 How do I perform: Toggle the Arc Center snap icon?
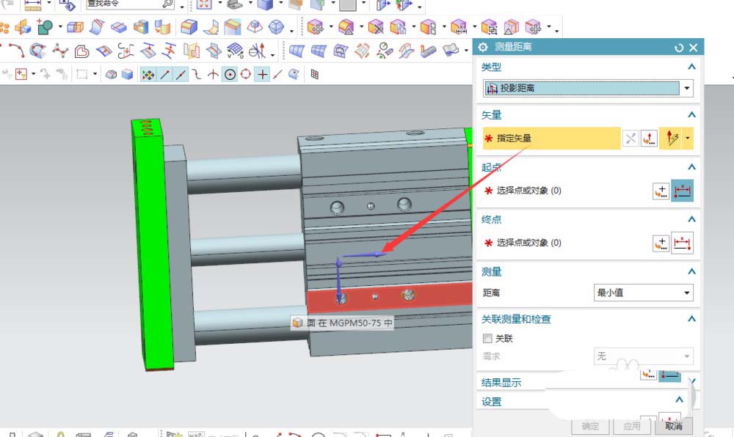[230, 74]
